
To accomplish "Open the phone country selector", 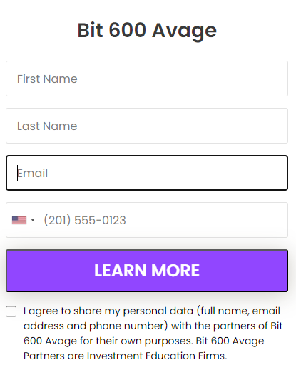I will (x=24, y=220).
